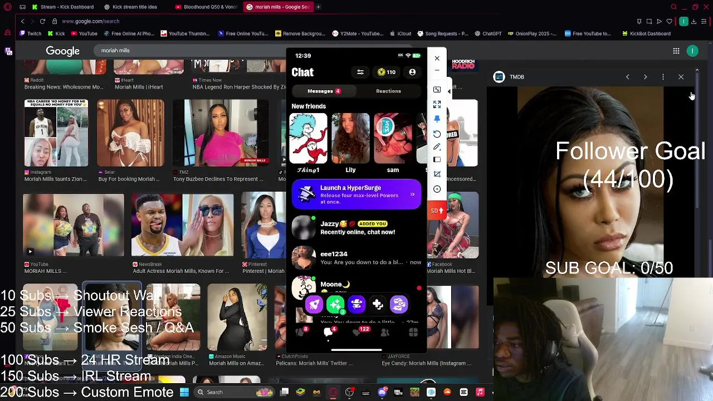Tap the purple envelopes power icon
713x401 pixels.
399,304
